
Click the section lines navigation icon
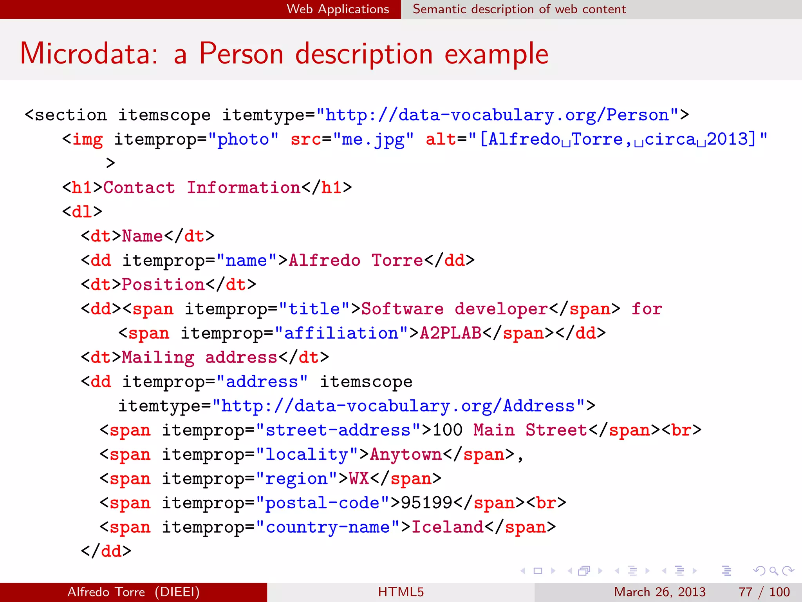(680, 571)
